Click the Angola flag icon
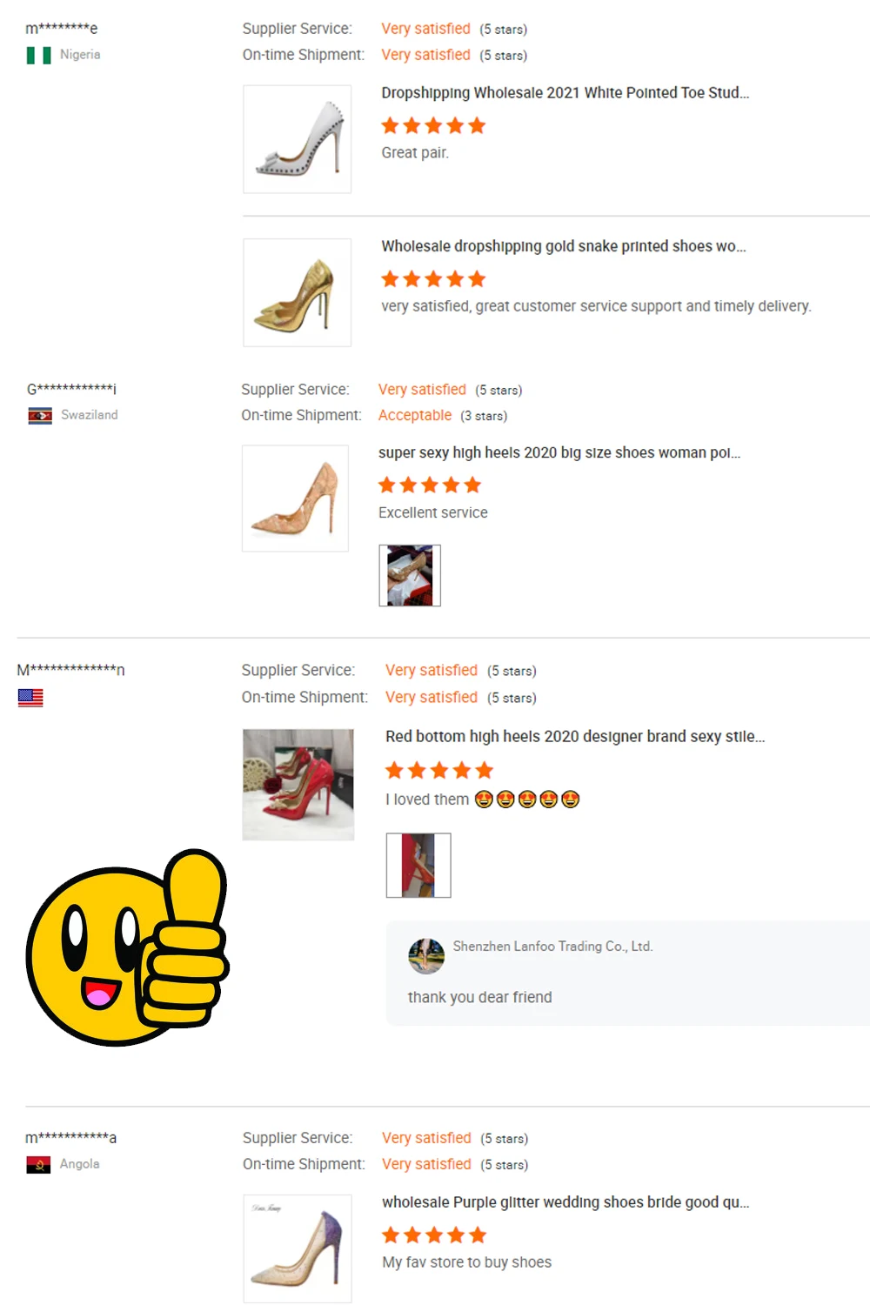Image resolution: width=870 pixels, height=1305 pixels. 38,1165
